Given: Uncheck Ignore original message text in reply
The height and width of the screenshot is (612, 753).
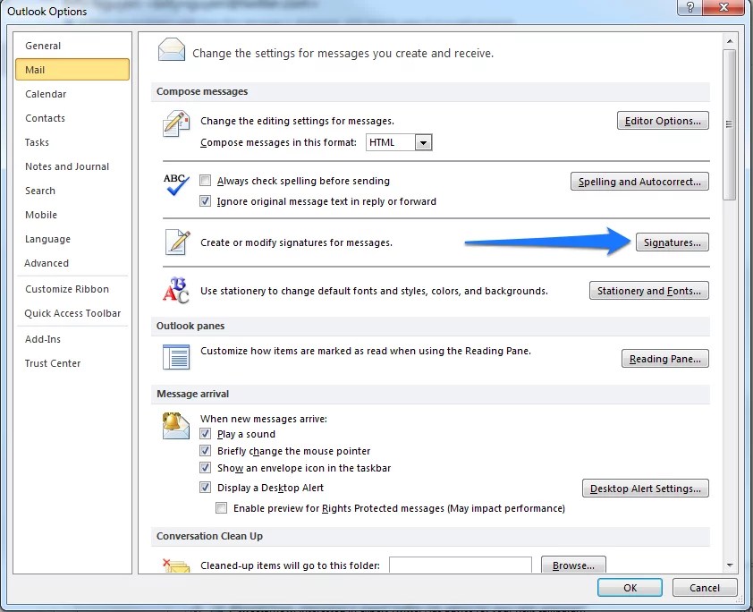Looking at the screenshot, I should click(205, 200).
